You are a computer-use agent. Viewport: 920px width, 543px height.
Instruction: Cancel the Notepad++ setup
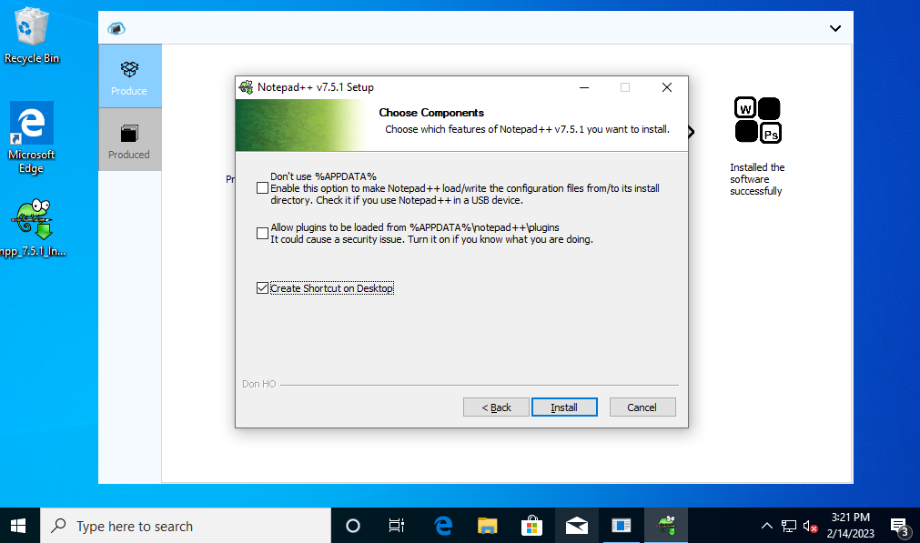642,407
